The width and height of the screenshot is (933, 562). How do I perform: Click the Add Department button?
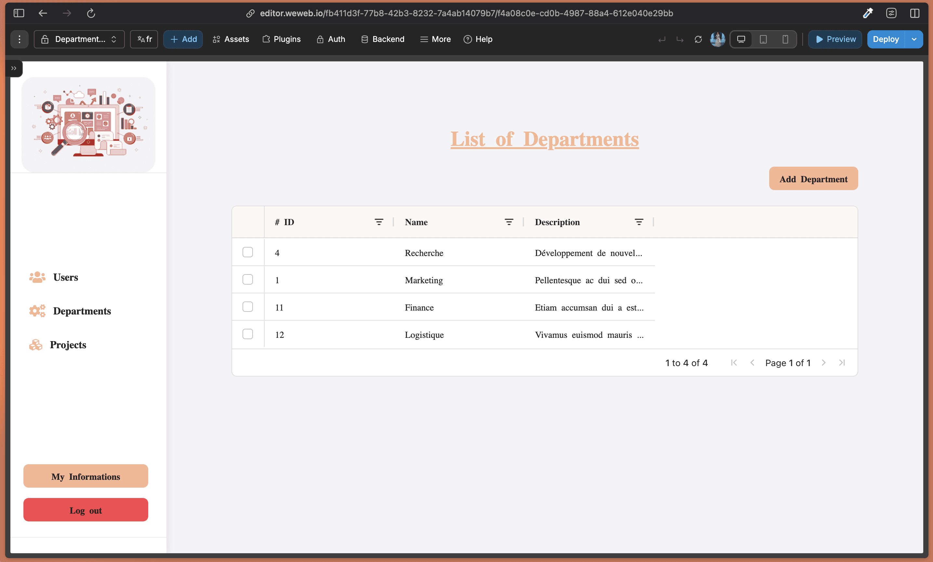813,179
